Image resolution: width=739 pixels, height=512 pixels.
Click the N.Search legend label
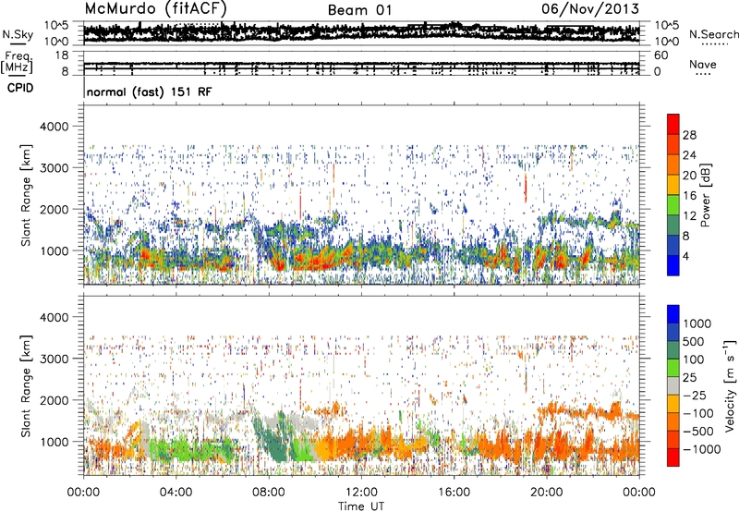(713, 34)
